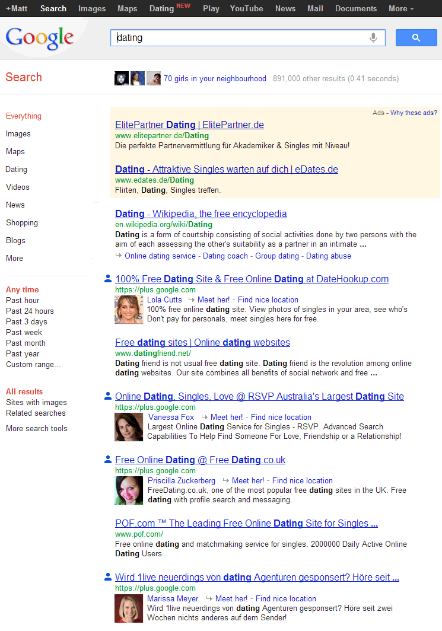
Task: Select Videos filter in left sidebar
Action: click(18, 187)
